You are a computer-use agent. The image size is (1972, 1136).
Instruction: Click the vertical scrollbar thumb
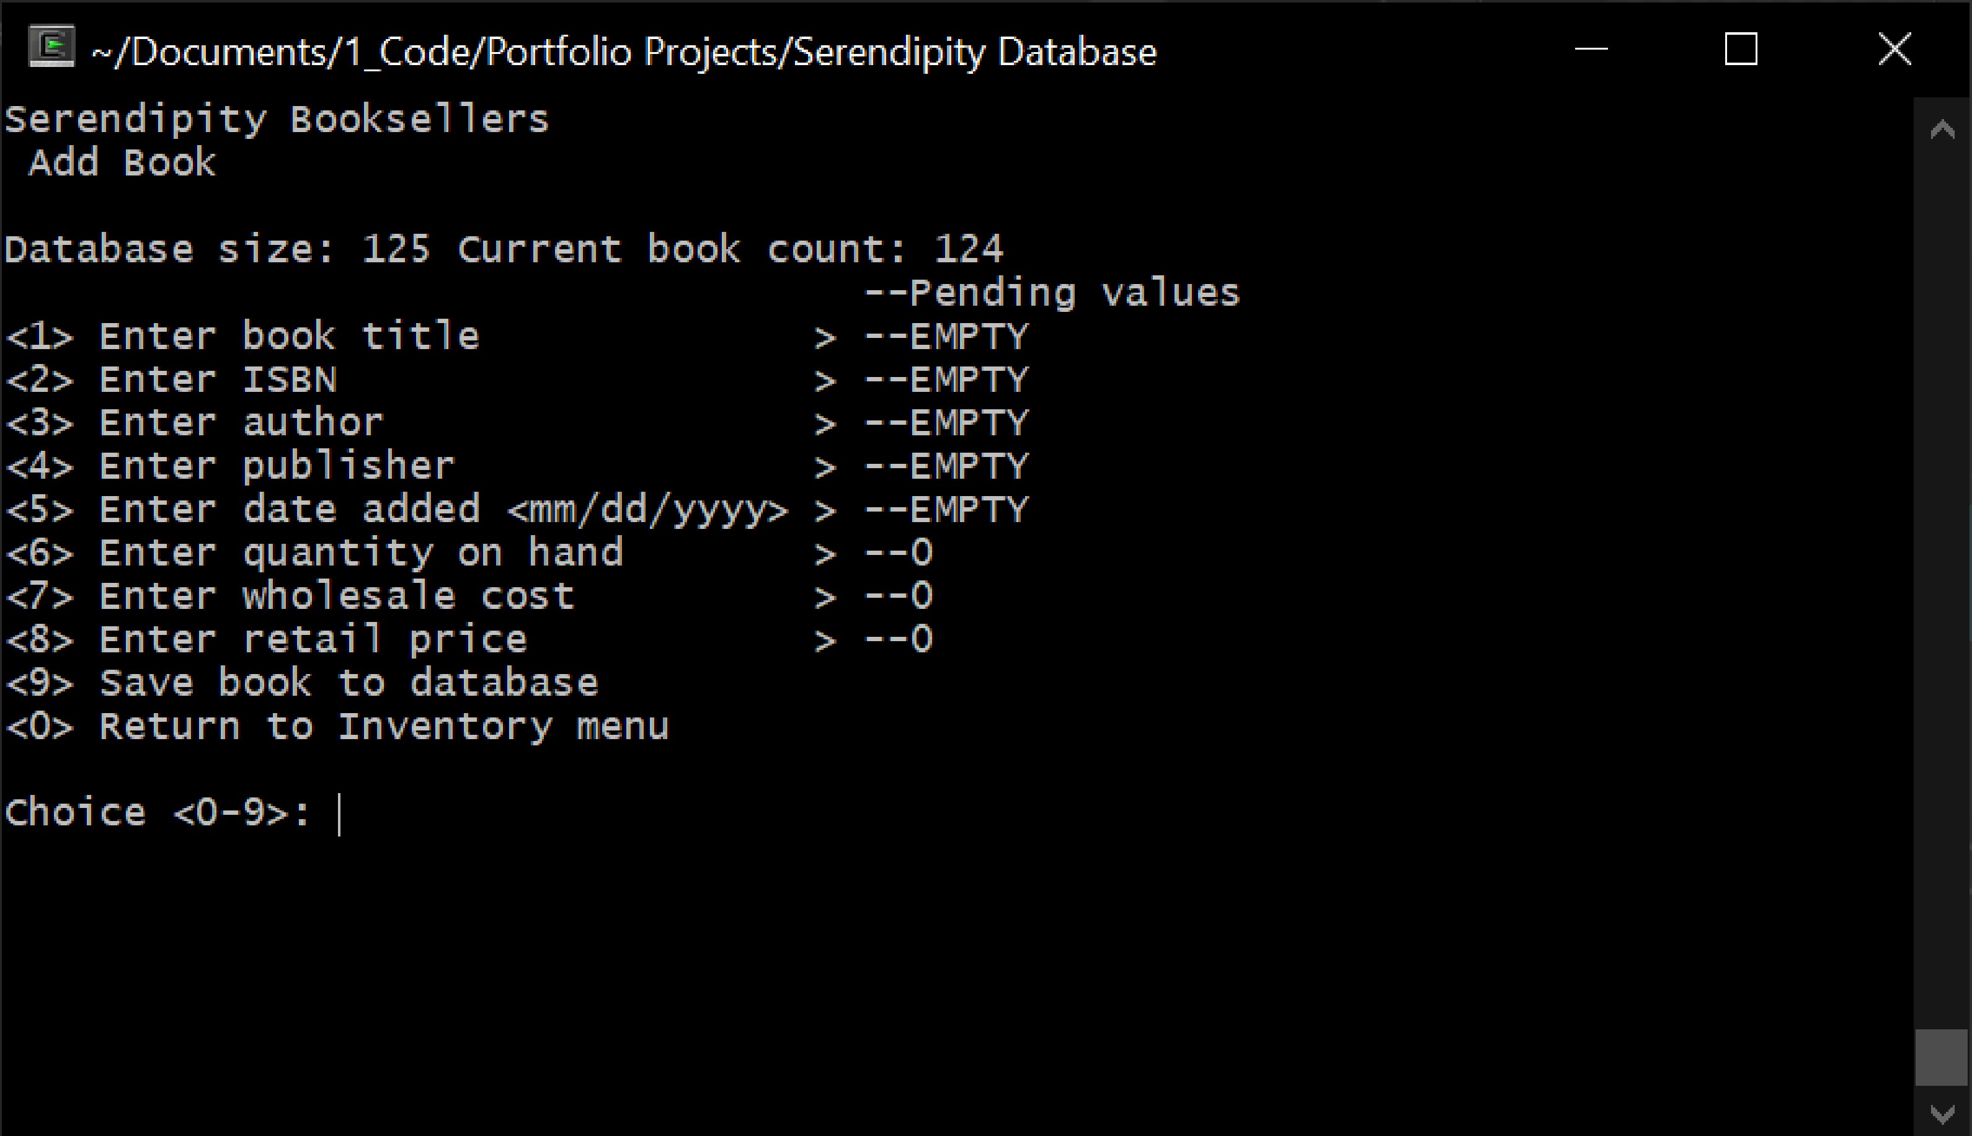coord(1942,1057)
